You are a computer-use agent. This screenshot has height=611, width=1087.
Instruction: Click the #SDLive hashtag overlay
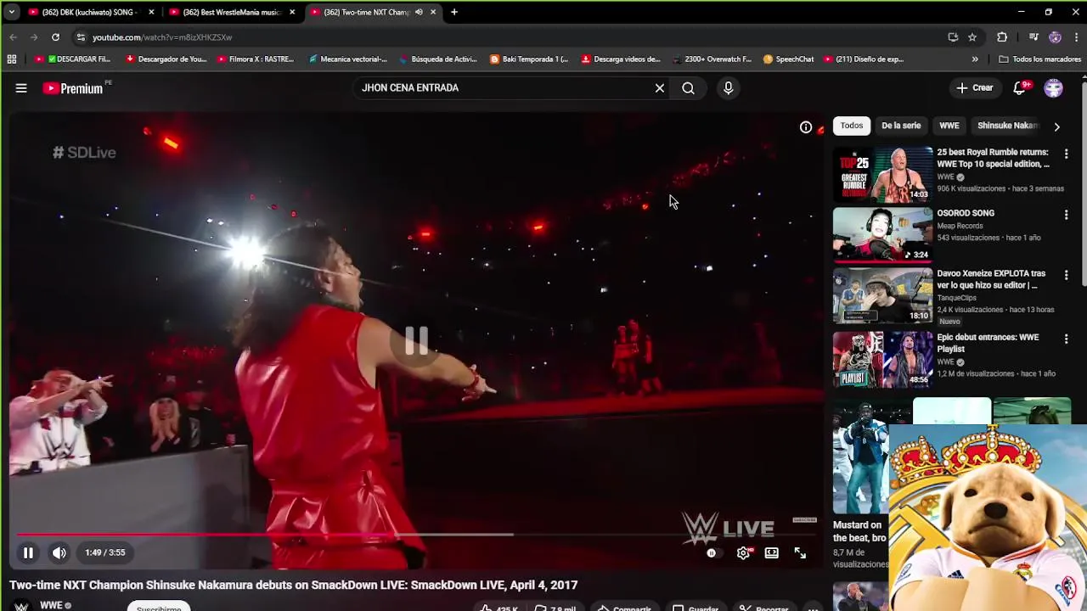(84, 153)
